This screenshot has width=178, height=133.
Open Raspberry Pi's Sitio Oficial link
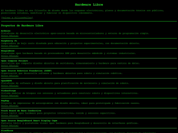tap(10, 46)
